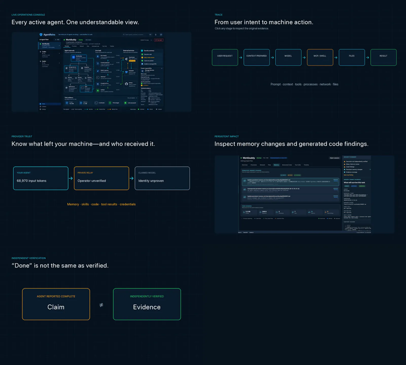The image size is (406, 365).
Task: Switch to the Tool Calls tab
Action: point(298,165)
